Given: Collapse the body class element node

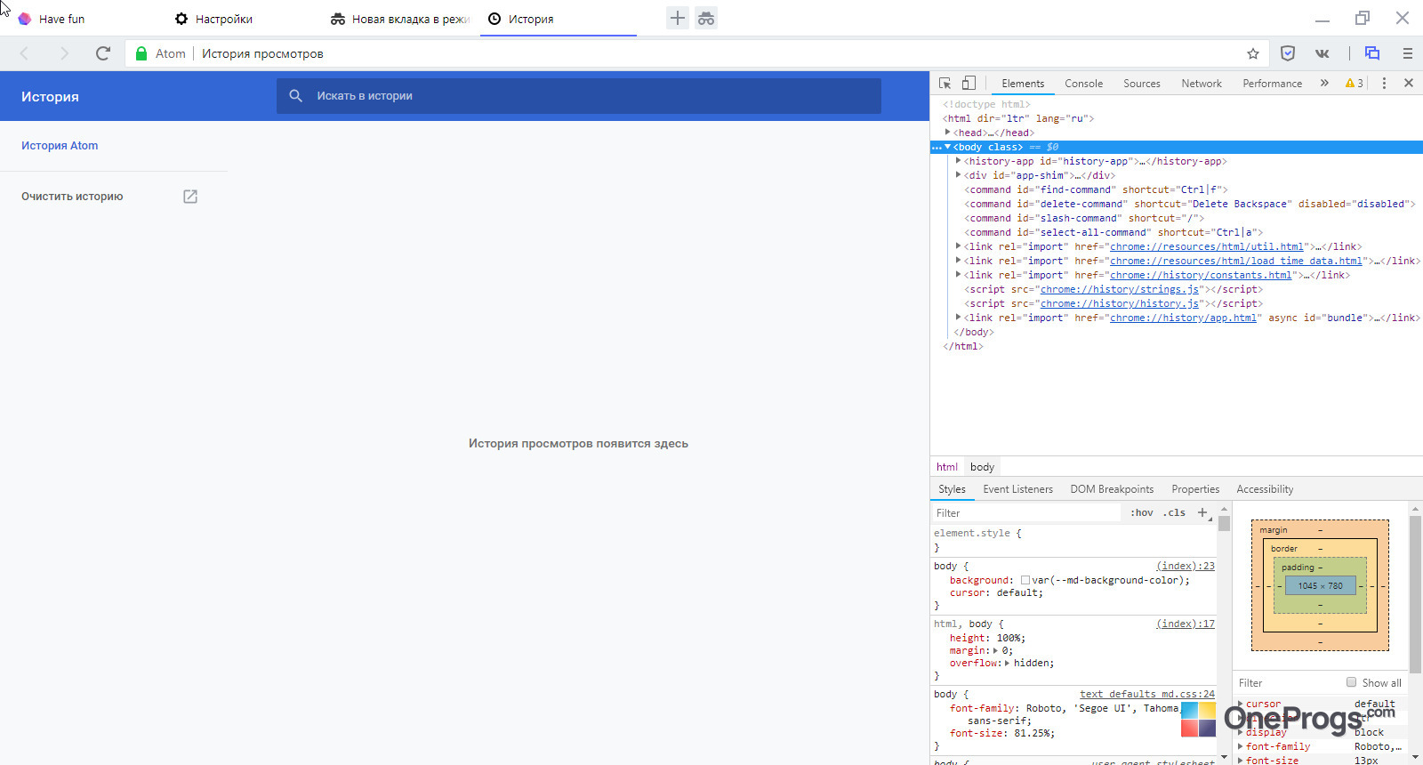Looking at the screenshot, I should pos(948,147).
